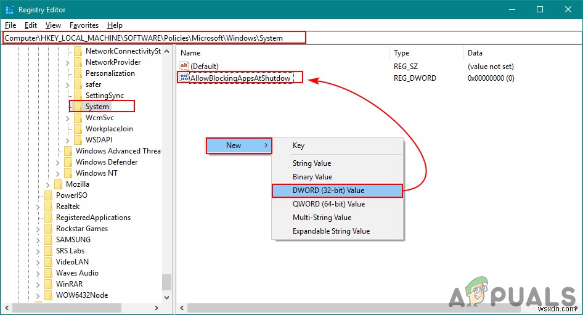583x315 pixels.
Task: Click the RegisteredApplications folder icon
Action: (x=48, y=218)
